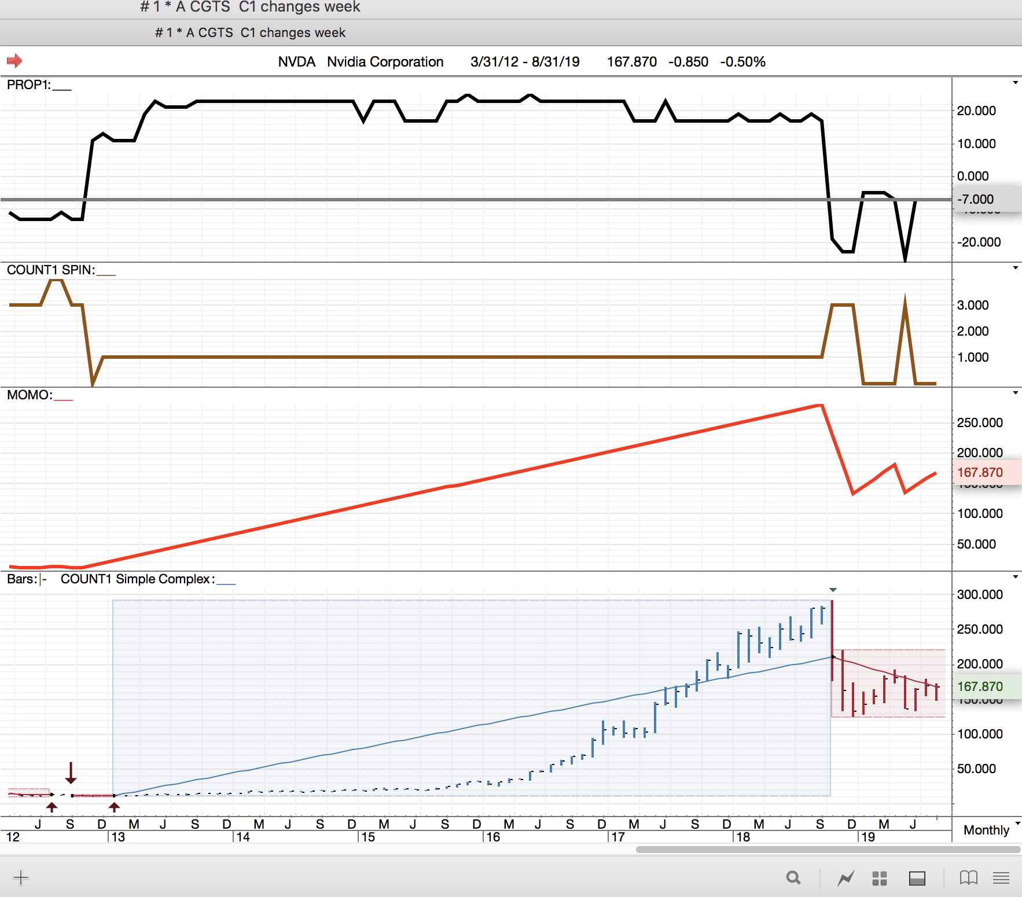
Task: Select the lower '# 1 * A CGTS C1 changes week' title bar
Action: pos(250,32)
